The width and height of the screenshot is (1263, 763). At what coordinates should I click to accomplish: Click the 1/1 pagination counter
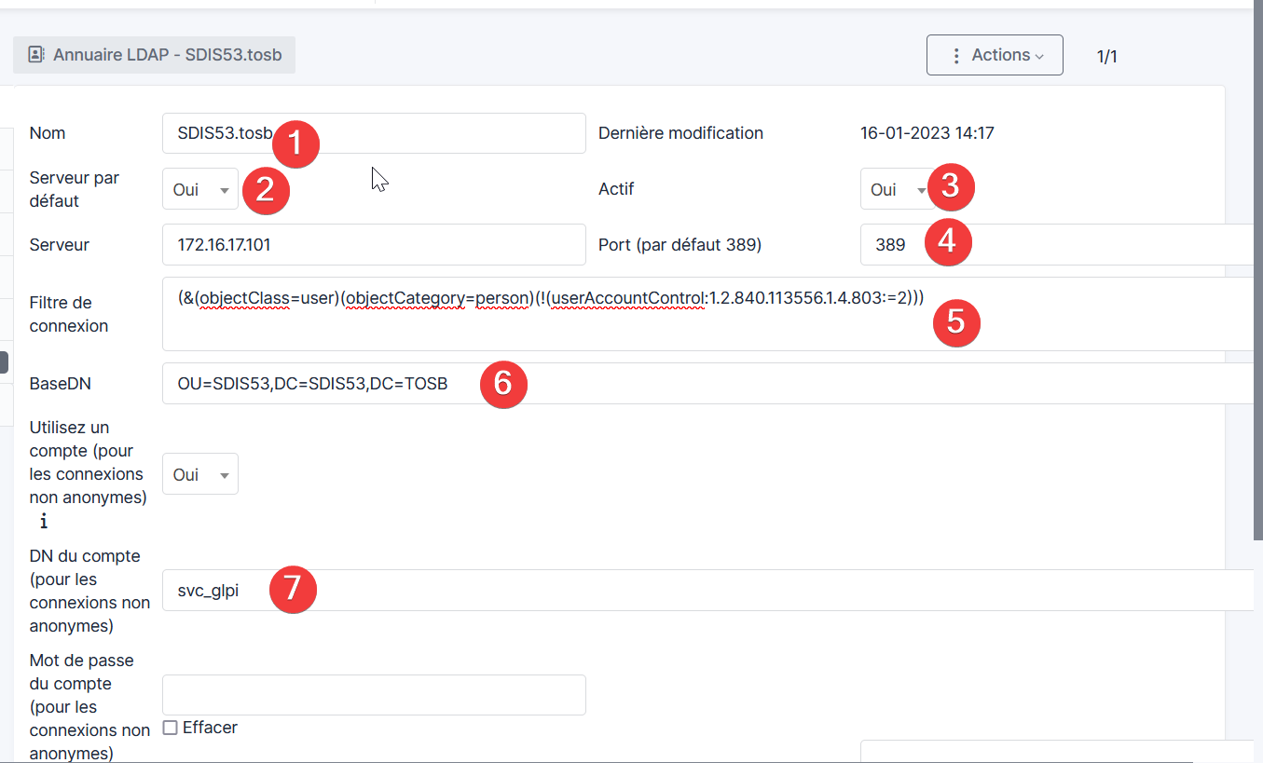click(x=1106, y=57)
